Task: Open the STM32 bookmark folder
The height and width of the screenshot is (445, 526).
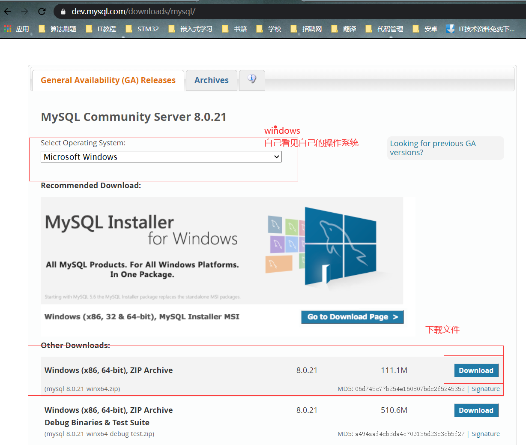Action: pos(142,29)
